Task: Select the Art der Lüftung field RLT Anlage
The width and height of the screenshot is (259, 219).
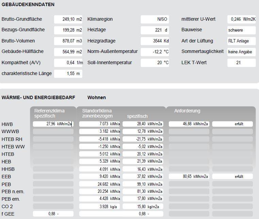Action: (x=242, y=41)
